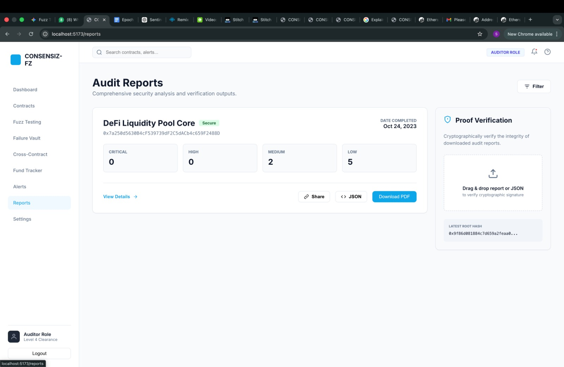Open Chrome profile avatar S
Screen dimensions: 564x367
[x=496, y=34]
